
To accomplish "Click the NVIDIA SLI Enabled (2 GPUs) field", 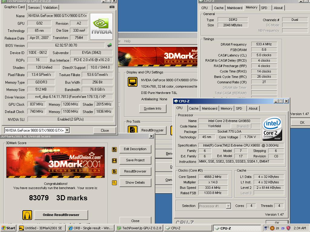I will tap(70, 119).
